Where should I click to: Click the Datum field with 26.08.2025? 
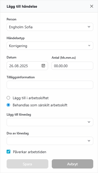27,66
